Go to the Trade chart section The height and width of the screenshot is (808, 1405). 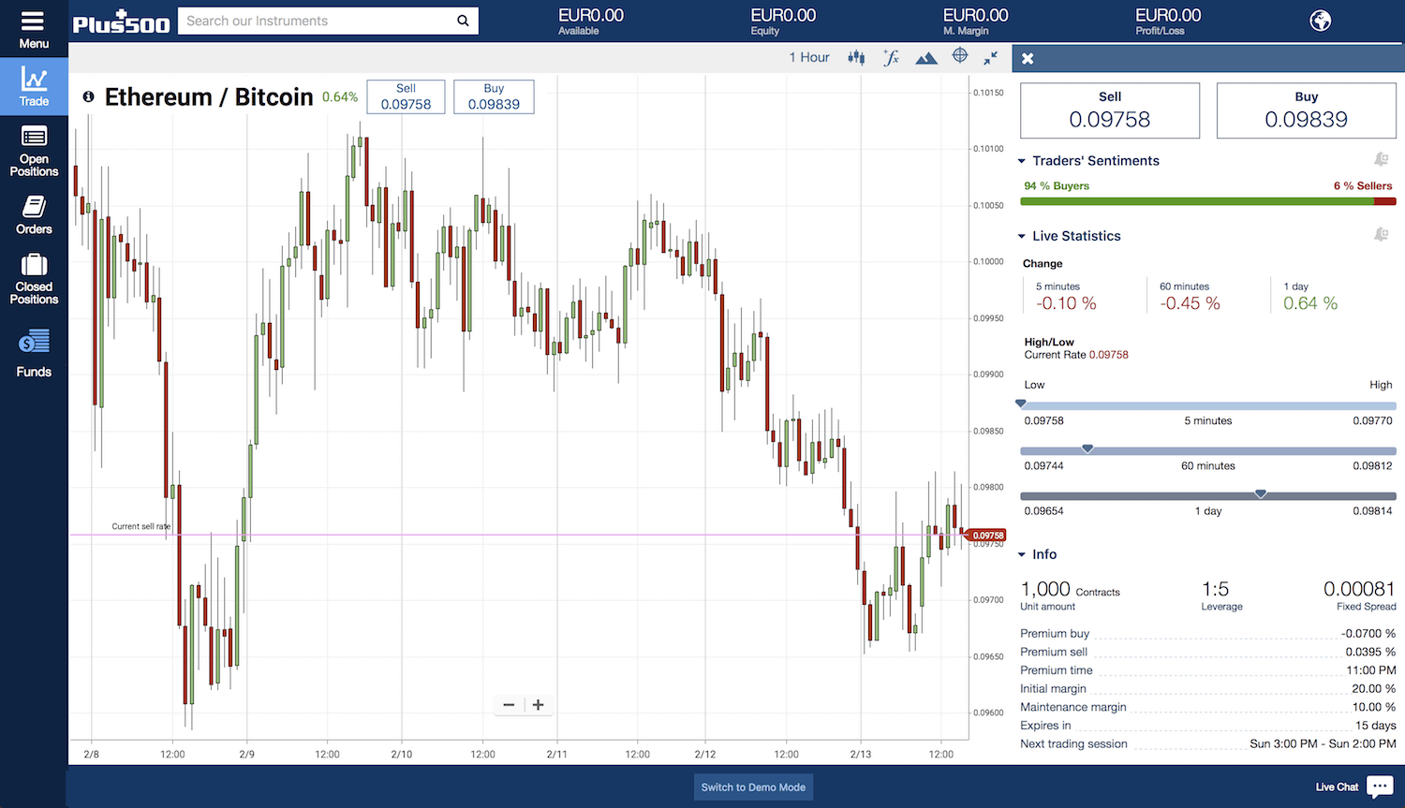click(x=34, y=87)
